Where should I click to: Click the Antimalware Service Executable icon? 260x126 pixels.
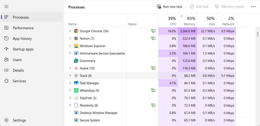coord(76,53)
